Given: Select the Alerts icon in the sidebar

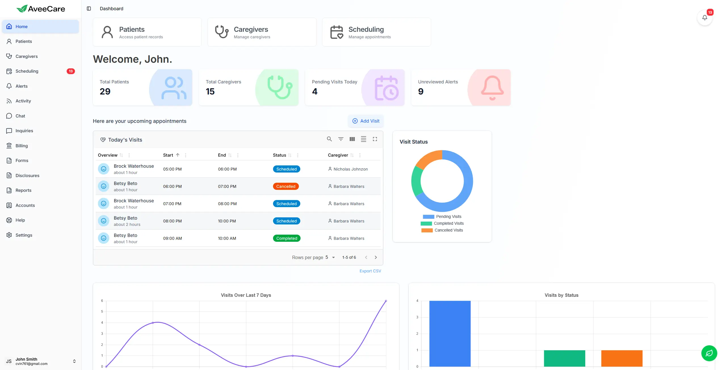Looking at the screenshot, I should pyautogui.click(x=9, y=86).
